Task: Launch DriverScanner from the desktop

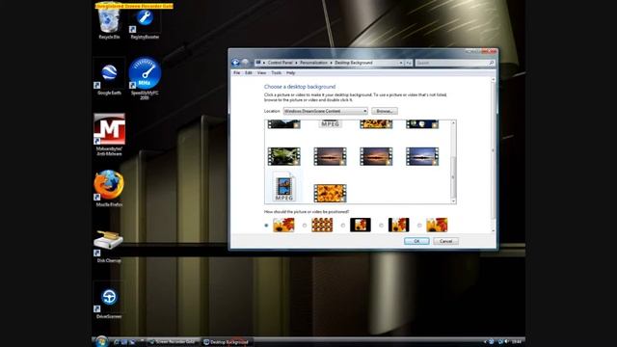Action: 109,301
